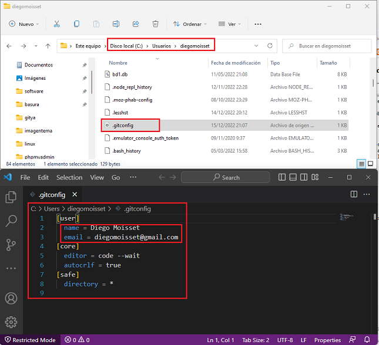The height and width of the screenshot is (345, 379).
Task: Expand address bar history dropdown
Action: tap(256, 46)
